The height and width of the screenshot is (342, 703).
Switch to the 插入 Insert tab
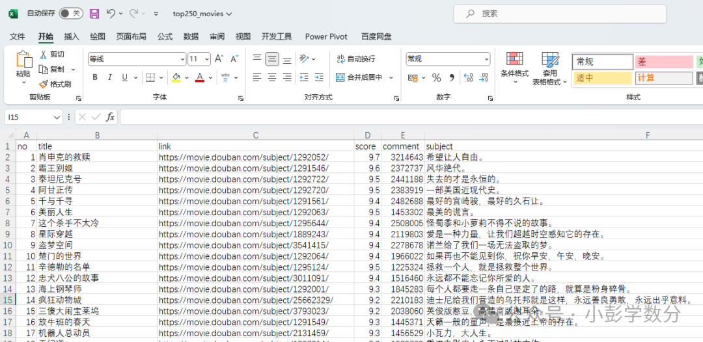[x=72, y=36]
